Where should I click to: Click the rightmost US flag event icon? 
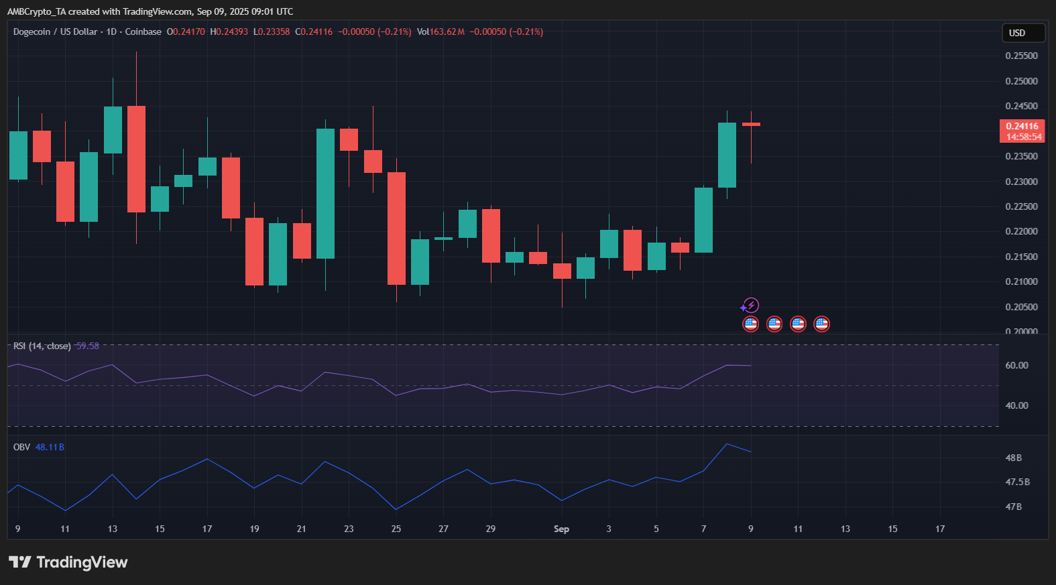click(821, 324)
